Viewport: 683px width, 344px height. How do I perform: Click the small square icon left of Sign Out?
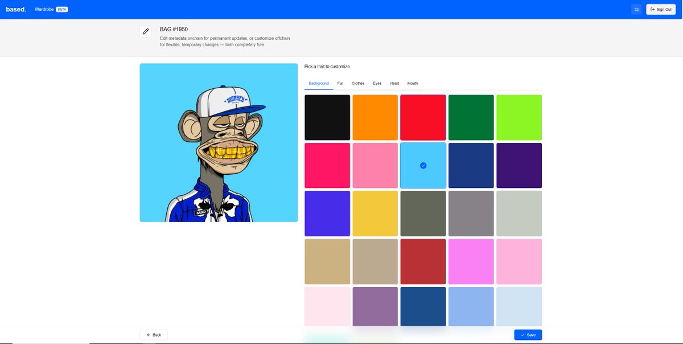[x=636, y=9]
